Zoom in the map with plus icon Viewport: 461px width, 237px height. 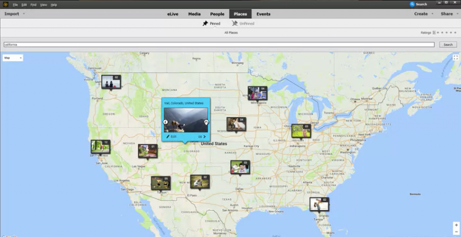pyautogui.click(x=456, y=225)
